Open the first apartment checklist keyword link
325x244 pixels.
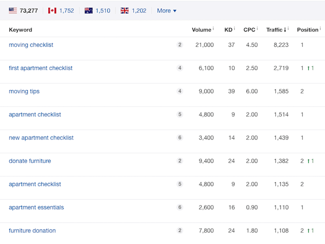pyautogui.click(x=41, y=68)
